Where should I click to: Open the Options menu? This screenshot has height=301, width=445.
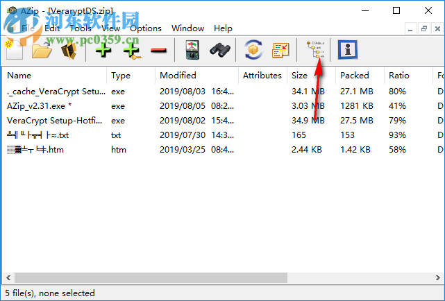point(146,28)
